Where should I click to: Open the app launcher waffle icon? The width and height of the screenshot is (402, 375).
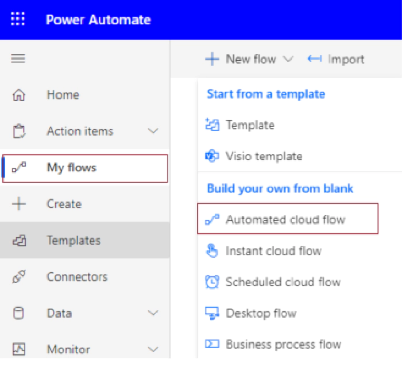(18, 20)
